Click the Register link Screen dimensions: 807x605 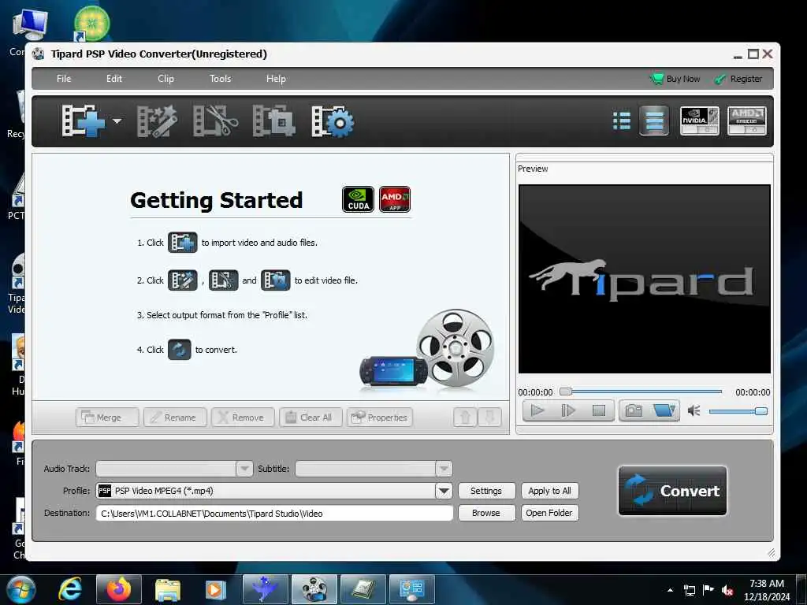coord(738,79)
